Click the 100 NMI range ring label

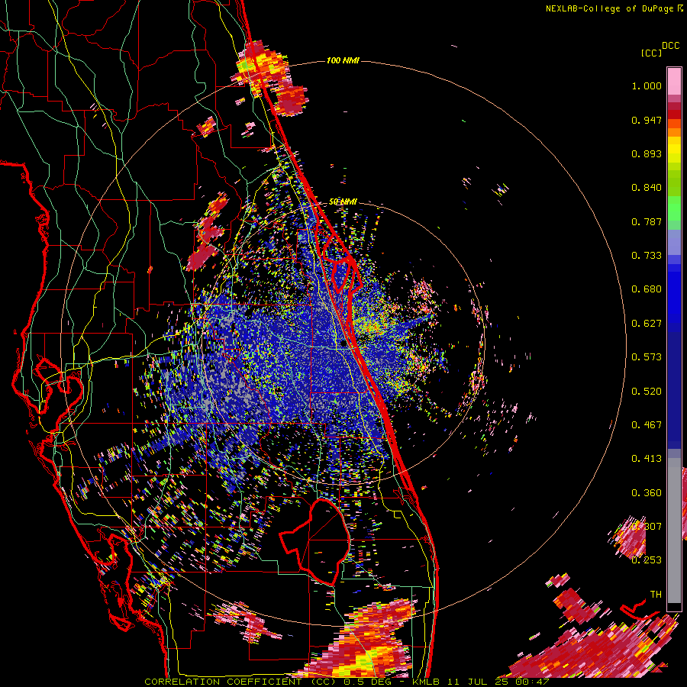coord(343,60)
